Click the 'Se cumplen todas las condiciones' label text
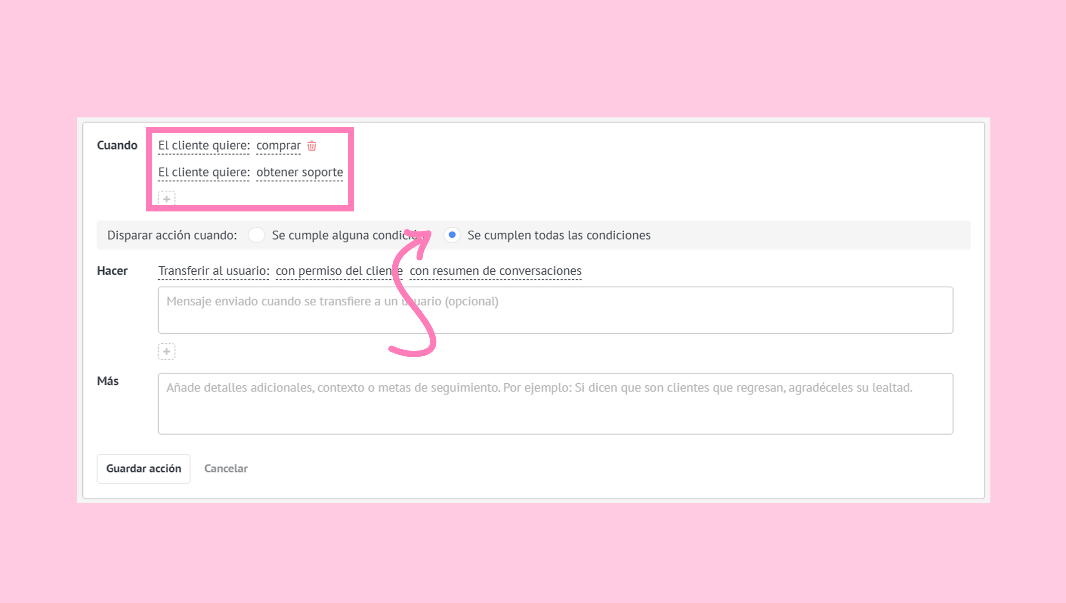Viewport: 1066px width, 603px height. click(x=559, y=235)
